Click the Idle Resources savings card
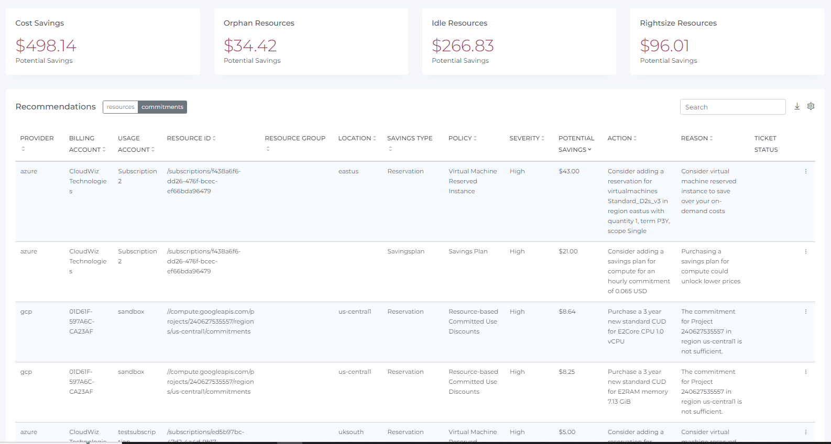 coord(519,41)
